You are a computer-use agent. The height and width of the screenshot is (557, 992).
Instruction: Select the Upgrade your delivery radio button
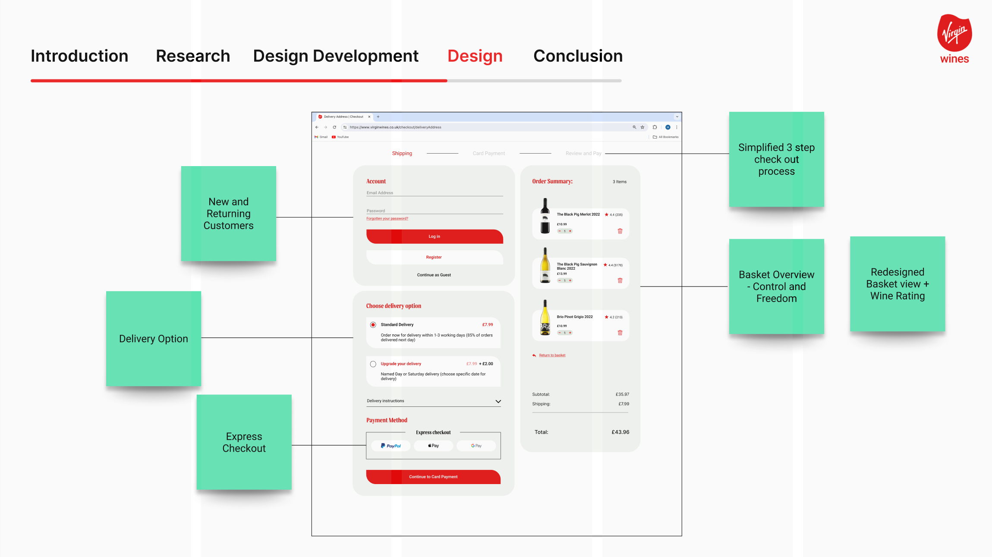point(373,364)
